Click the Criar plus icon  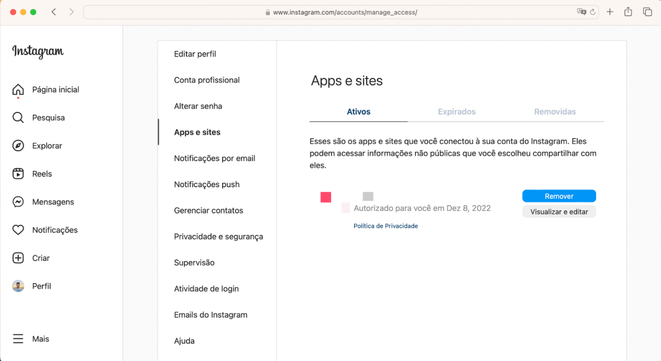(x=18, y=258)
